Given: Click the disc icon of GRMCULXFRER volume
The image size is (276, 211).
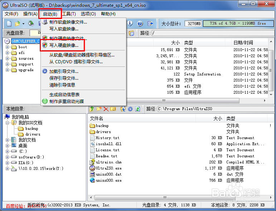Looking at the screenshot, I should coord(7,41).
